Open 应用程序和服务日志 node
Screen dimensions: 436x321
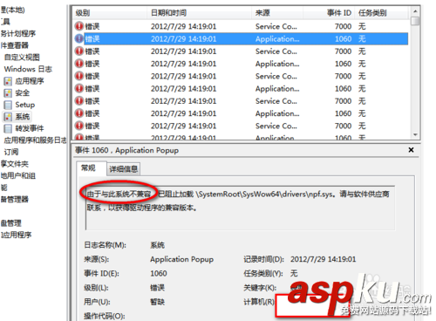pyautogui.click(x=35, y=140)
